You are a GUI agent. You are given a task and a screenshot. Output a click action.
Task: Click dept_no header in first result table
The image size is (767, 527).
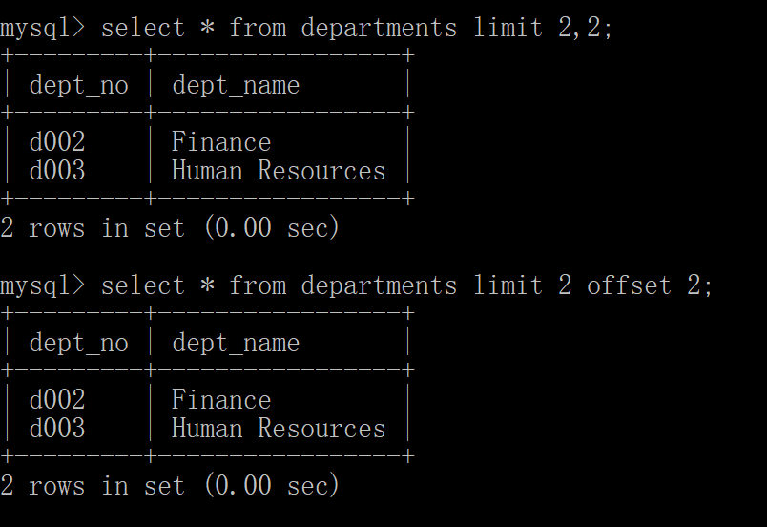(x=79, y=86)
